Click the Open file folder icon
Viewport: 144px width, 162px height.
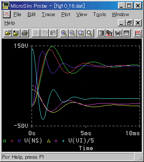pos(8,33)
